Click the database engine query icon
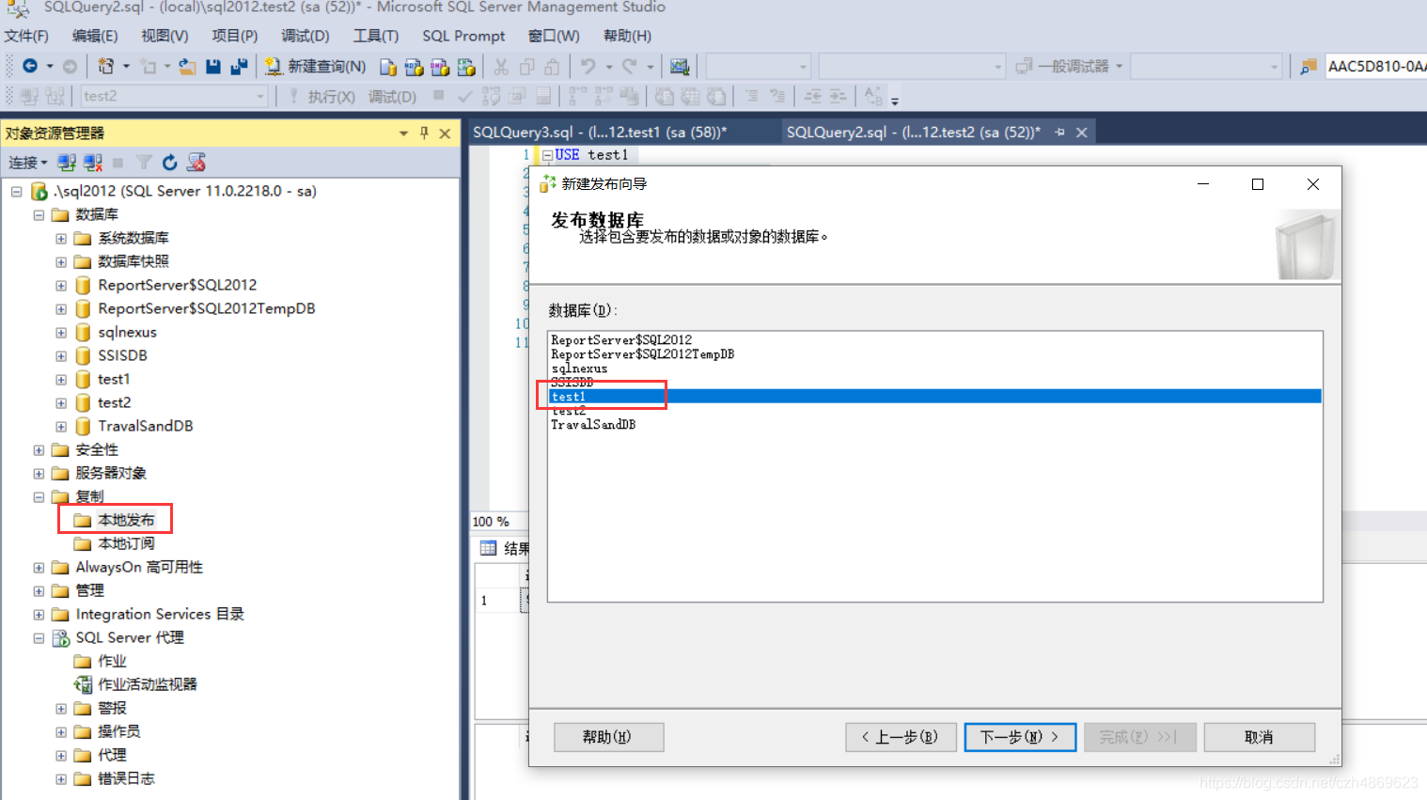 pos(388,67)
